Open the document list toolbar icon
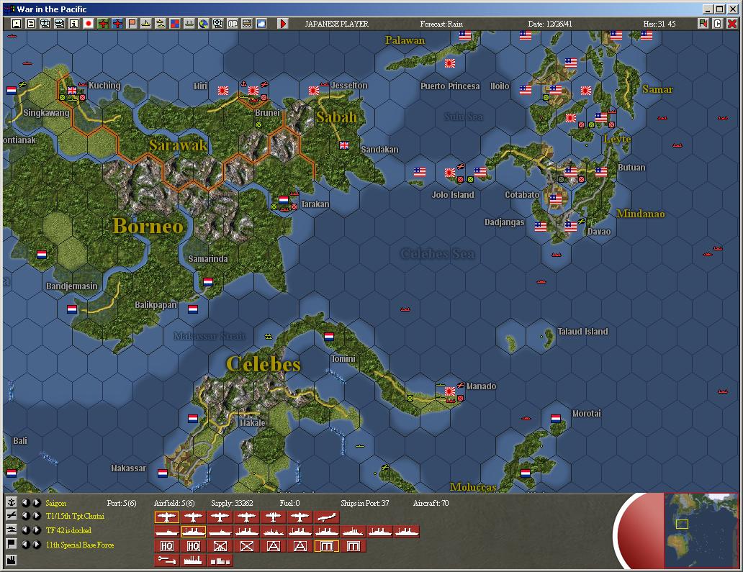 (x=31, y=23)
